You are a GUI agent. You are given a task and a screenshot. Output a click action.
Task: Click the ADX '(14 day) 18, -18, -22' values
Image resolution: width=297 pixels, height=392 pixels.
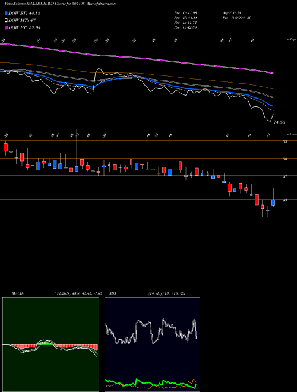167,293
